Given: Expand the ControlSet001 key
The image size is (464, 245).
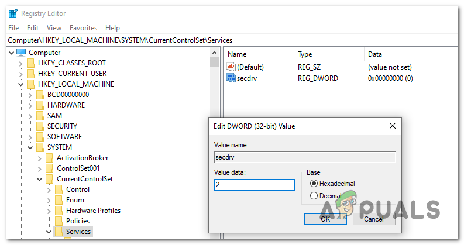Looking at the screenshot, I should [40, 169].
